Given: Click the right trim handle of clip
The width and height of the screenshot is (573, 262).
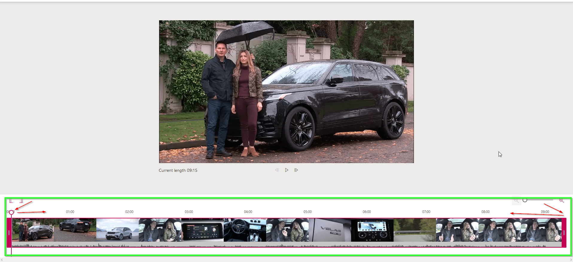Looking at the screenshot, I should point(564,233).
